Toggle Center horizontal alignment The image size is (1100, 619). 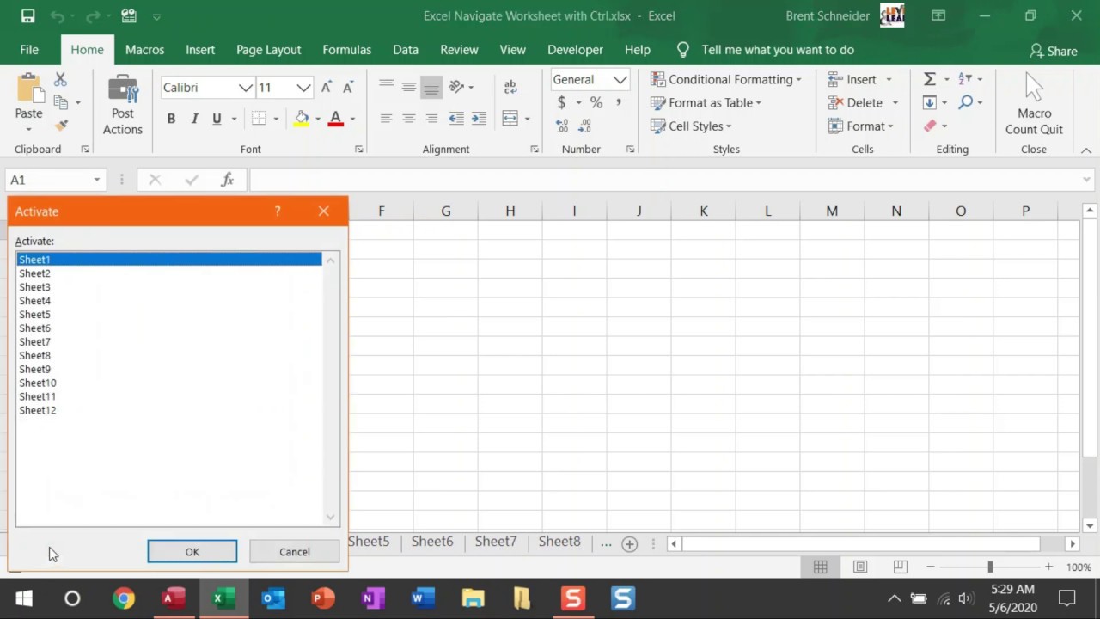(x=409, y=119)
